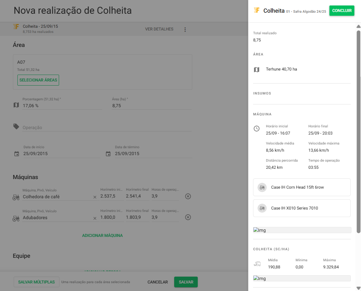
Task: Remove the Adubadores machine row
Action: click(188, 217)
